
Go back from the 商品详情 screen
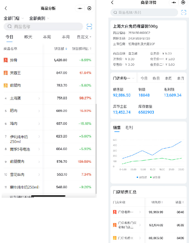(x=113, y=2)
